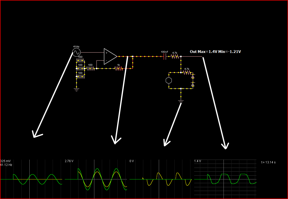Click the ground symbol below the diode loop
The height and width of the screenshot is (199, 288).
(x=181, y=101)
